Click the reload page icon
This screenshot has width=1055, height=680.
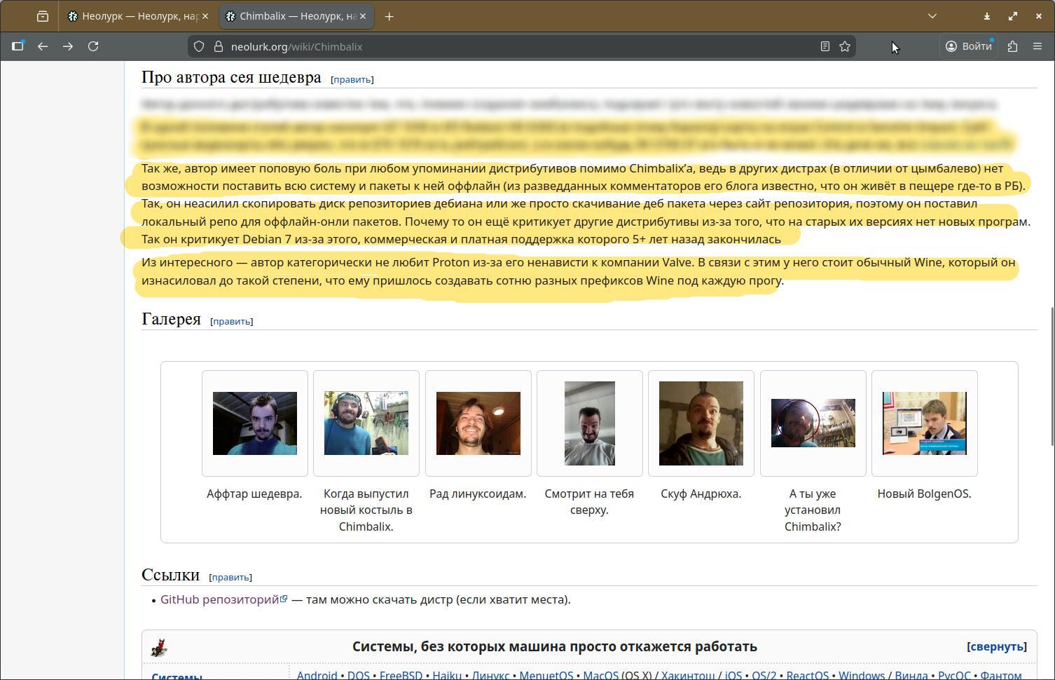93,46
